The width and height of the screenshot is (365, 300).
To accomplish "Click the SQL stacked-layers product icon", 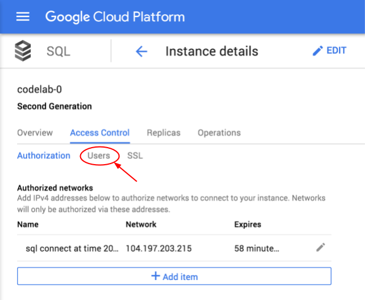I will 23,51.
